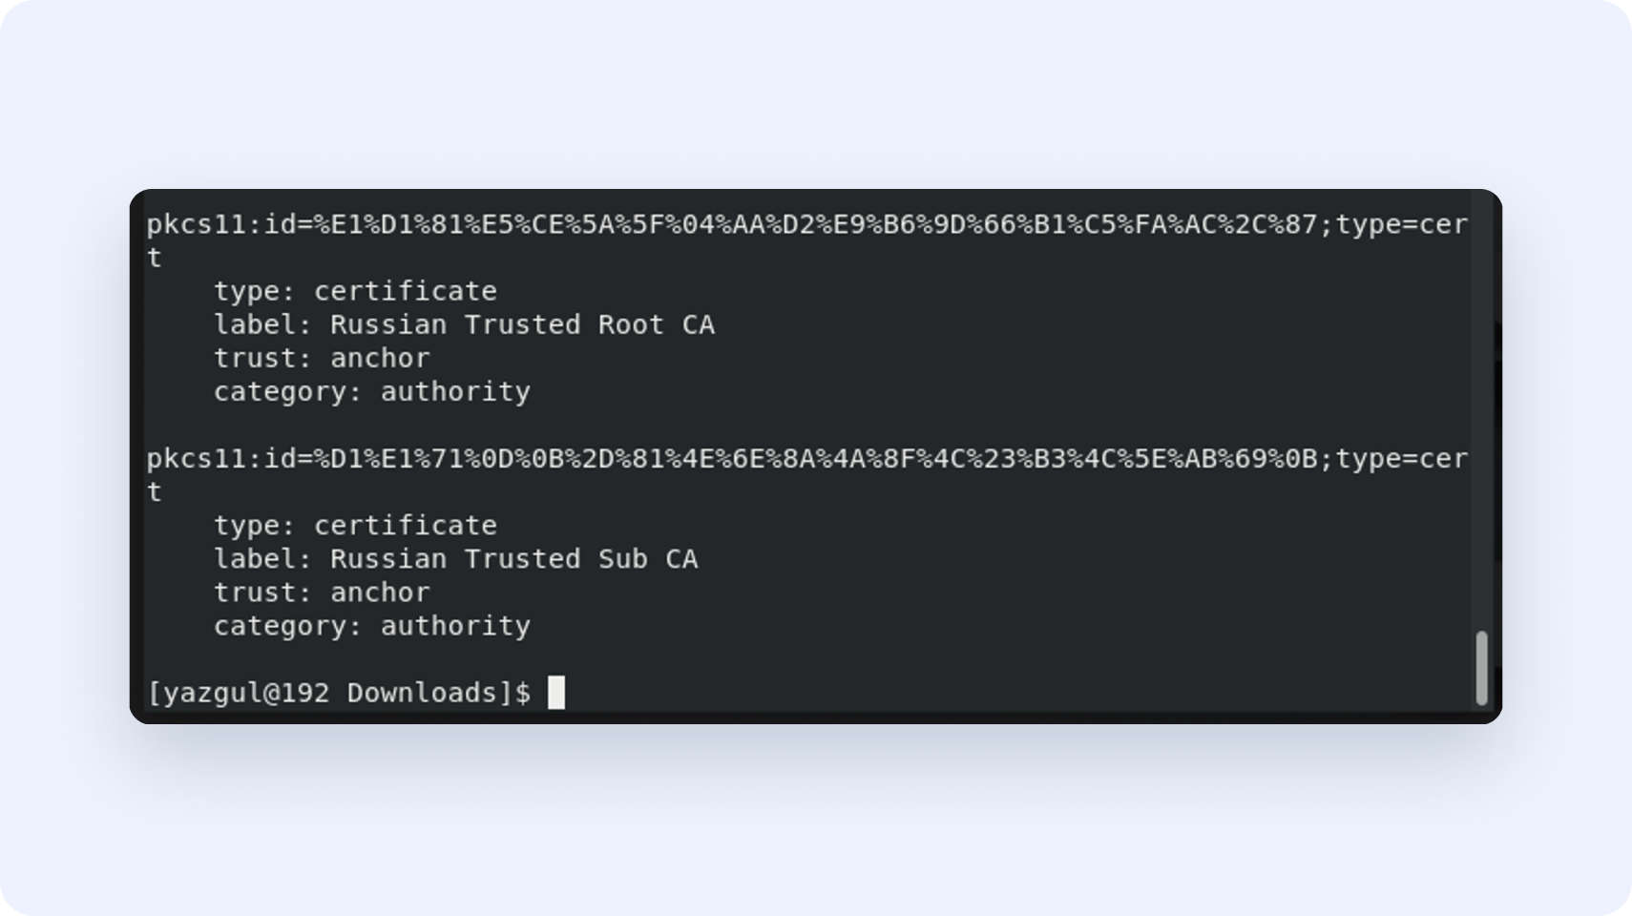Click 'category: authority' for the Root CA
Image resolution: width=1632 pixels, height=916 pixels.
pyautogui.click(x=371, y=391)
